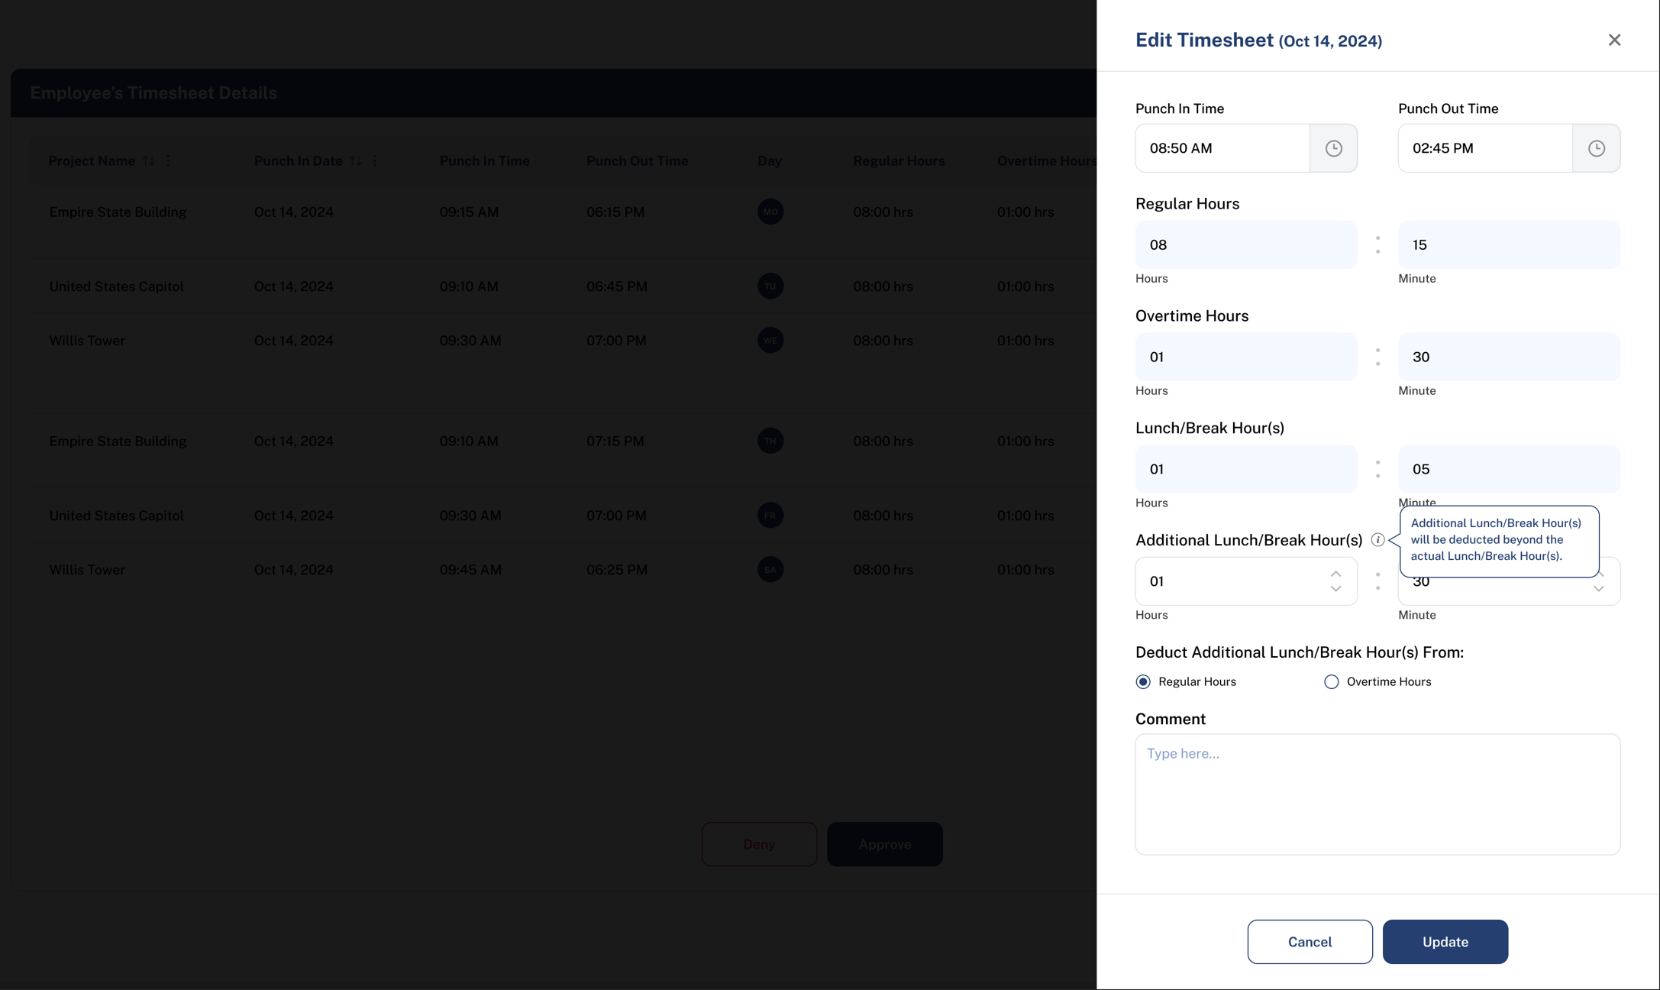Image resolution: width=1660 pixels, height=990 pixels.
Task: Decrease Additional Lunch/Break minutes with the down arrow
Action: [1598, 589]
